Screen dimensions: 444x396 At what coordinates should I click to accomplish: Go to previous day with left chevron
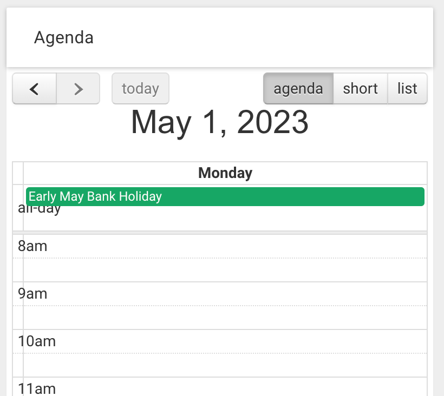pos(34,89)
